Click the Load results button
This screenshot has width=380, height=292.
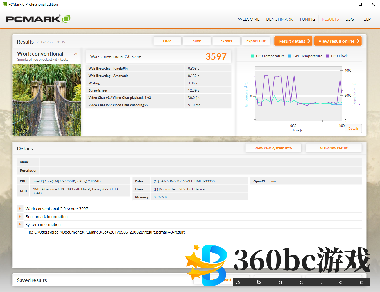(167, 41)
